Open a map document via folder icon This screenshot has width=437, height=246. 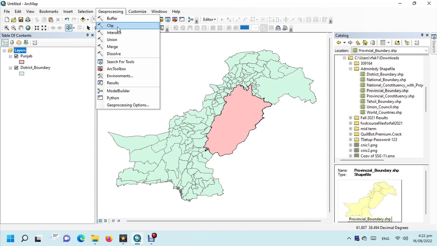[14, 19]
